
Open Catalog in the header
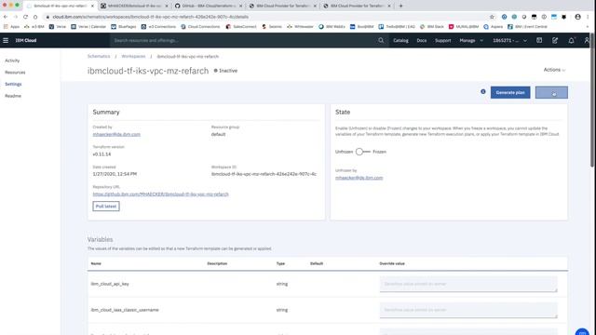click(x=400, y=40)
